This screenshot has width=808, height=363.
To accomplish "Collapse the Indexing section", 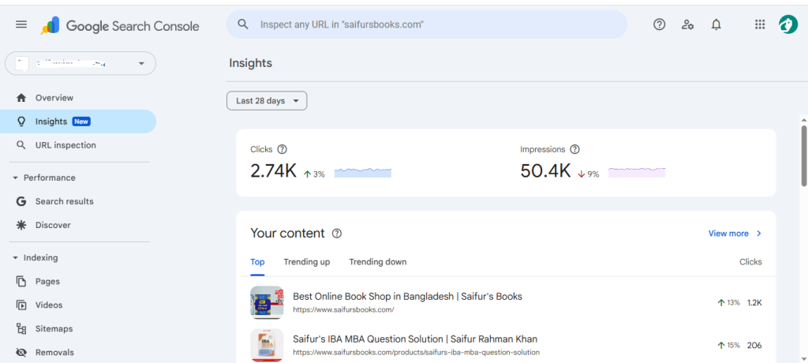I will 15,257.
